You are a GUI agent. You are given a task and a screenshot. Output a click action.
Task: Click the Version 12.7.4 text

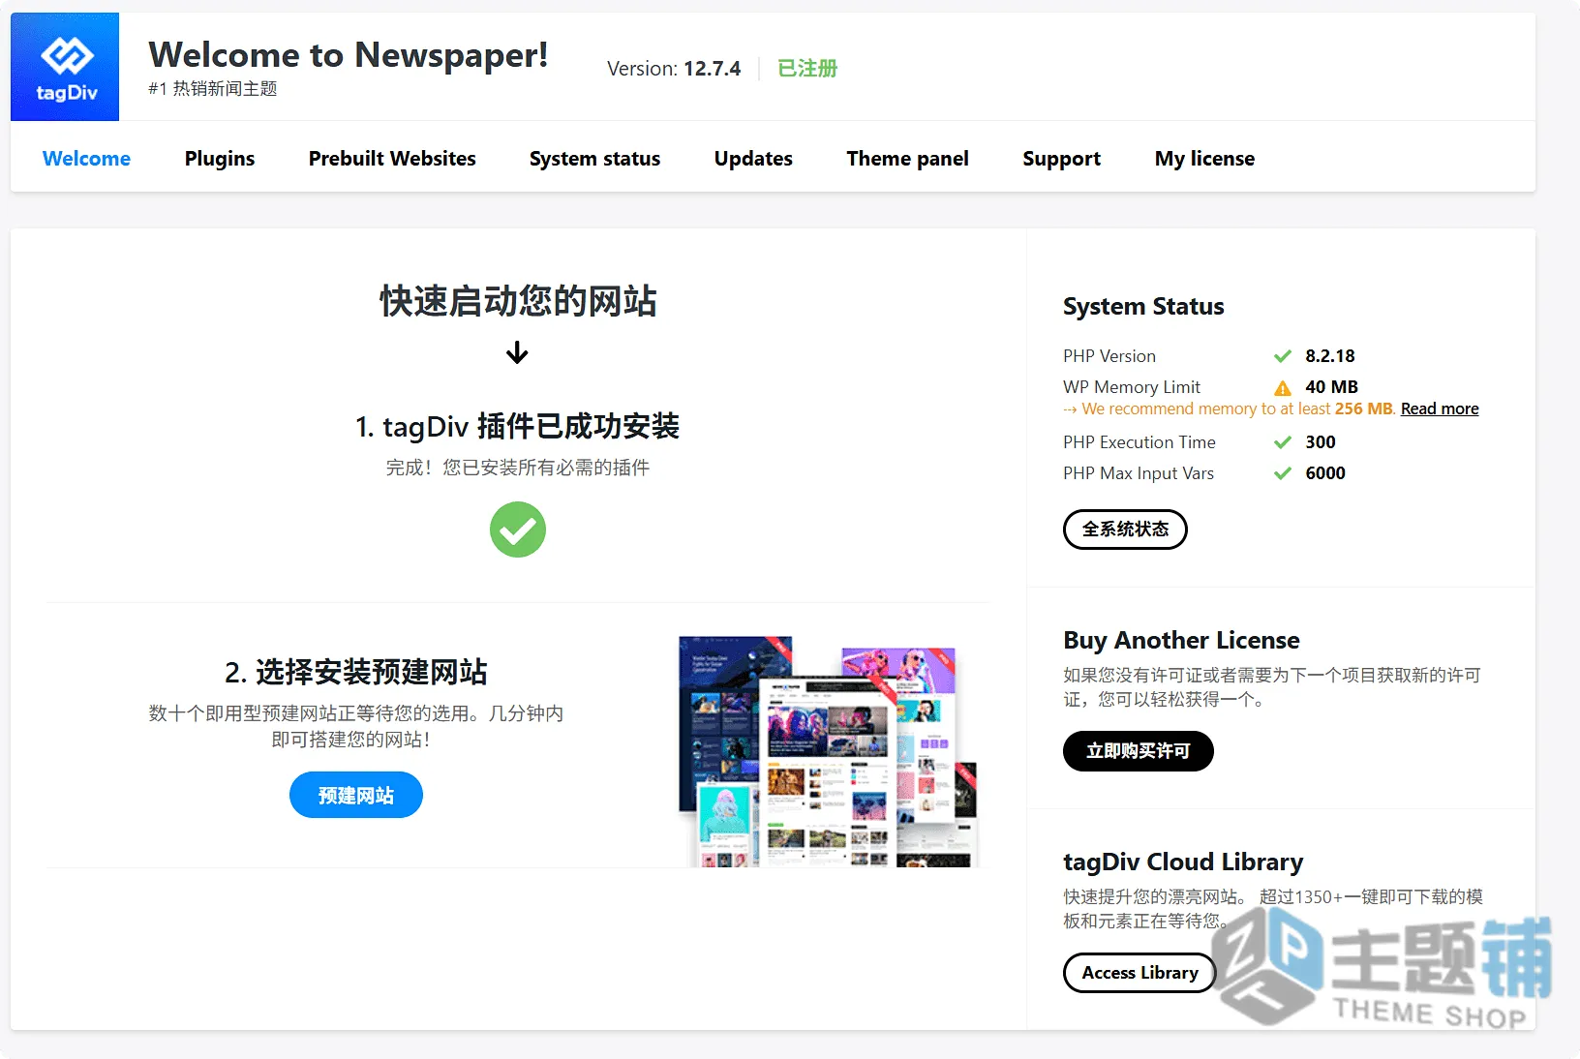tap(674, 69)
